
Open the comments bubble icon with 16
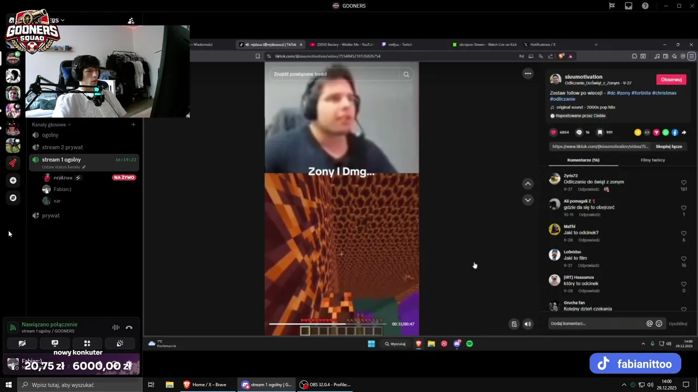click(x=579, y=132)
